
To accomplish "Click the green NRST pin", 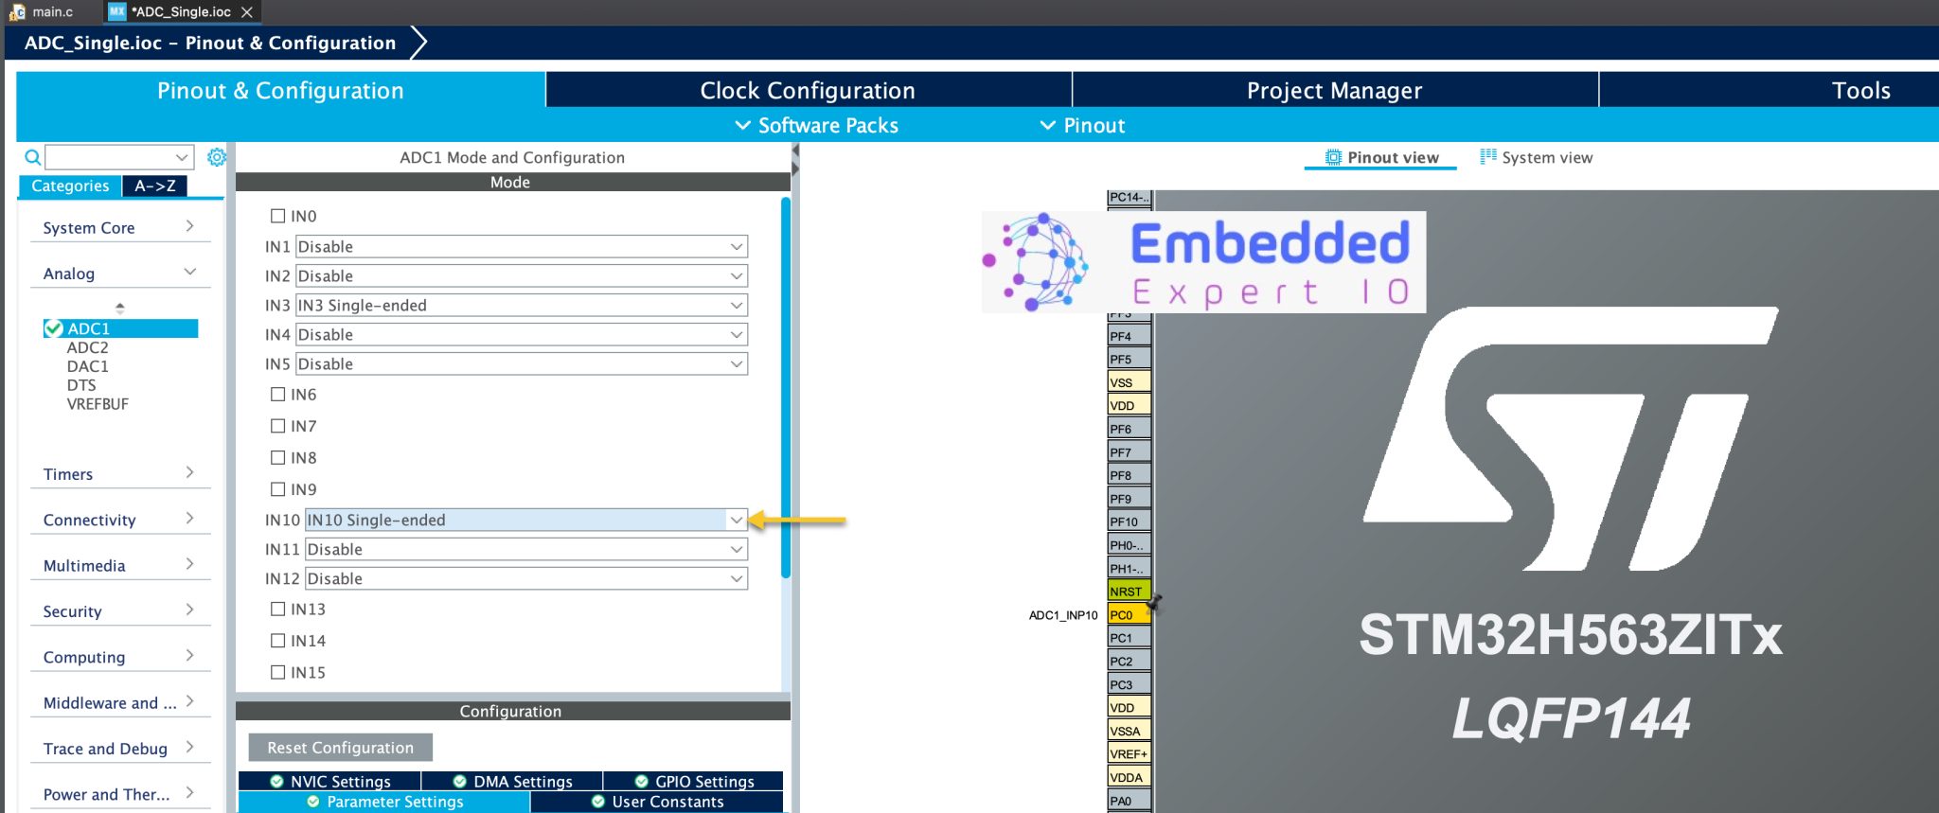I will (1128, 592).
